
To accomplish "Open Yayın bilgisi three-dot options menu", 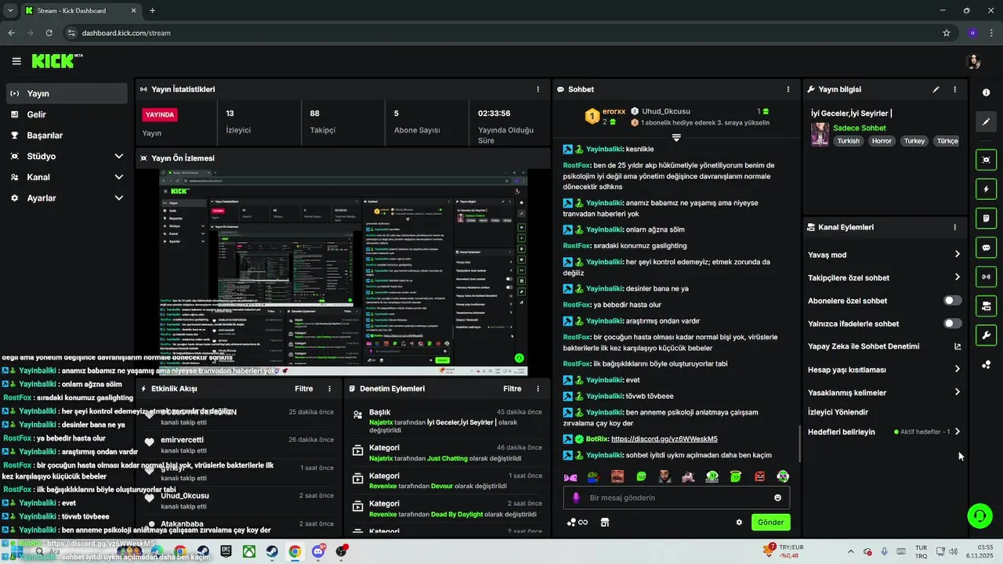I will coord(954,89).
